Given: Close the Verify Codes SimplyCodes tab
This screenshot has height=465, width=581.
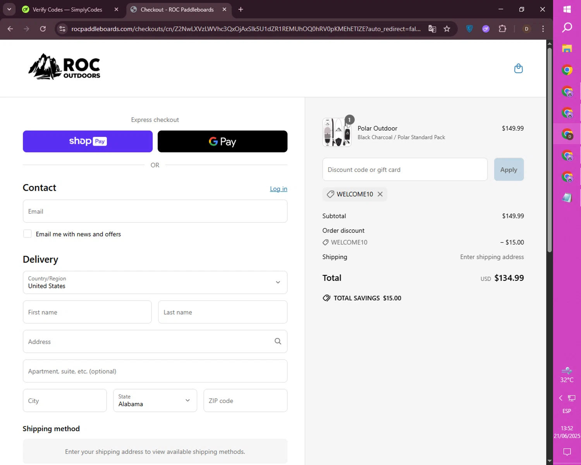Looking at the screenshot, I should pyautogui.click(x=116, y=9).
